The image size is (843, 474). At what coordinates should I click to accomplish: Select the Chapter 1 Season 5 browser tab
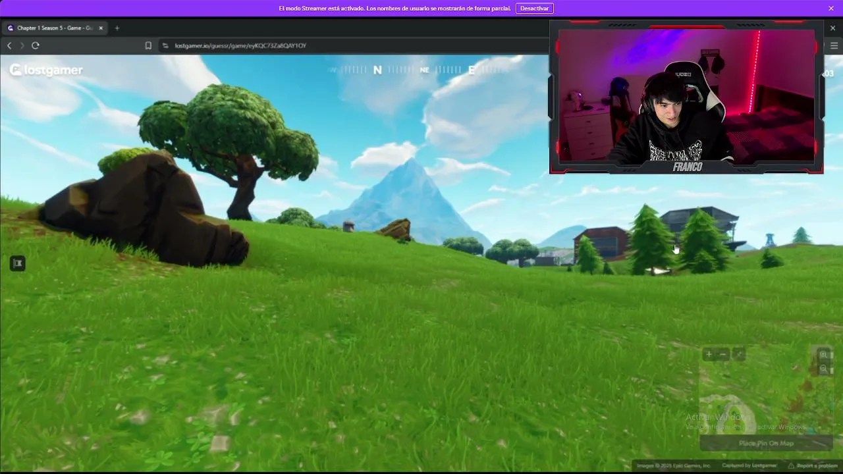click(54, 28)
